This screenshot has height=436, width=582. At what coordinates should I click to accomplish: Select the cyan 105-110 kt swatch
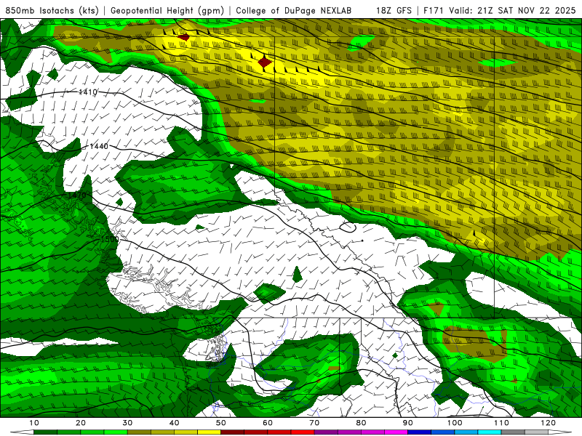click(x=490, y=432)
